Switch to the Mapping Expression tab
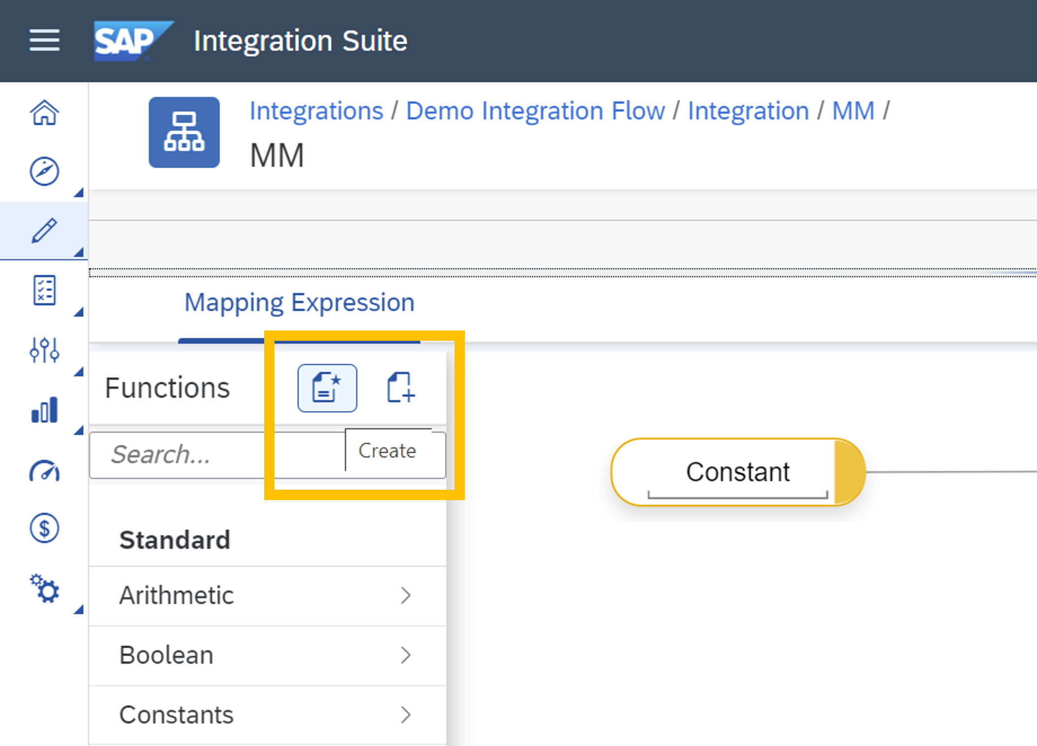This screenshot has width=1037, height=746. 299,302
